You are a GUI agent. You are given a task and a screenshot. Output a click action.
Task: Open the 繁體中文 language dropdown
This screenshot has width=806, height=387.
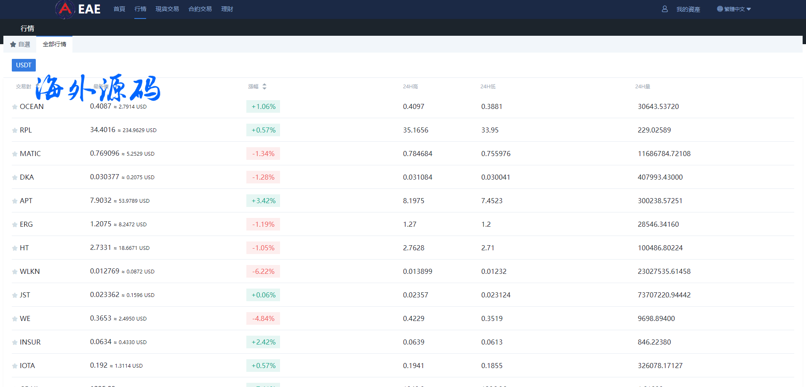click(734, 9)
